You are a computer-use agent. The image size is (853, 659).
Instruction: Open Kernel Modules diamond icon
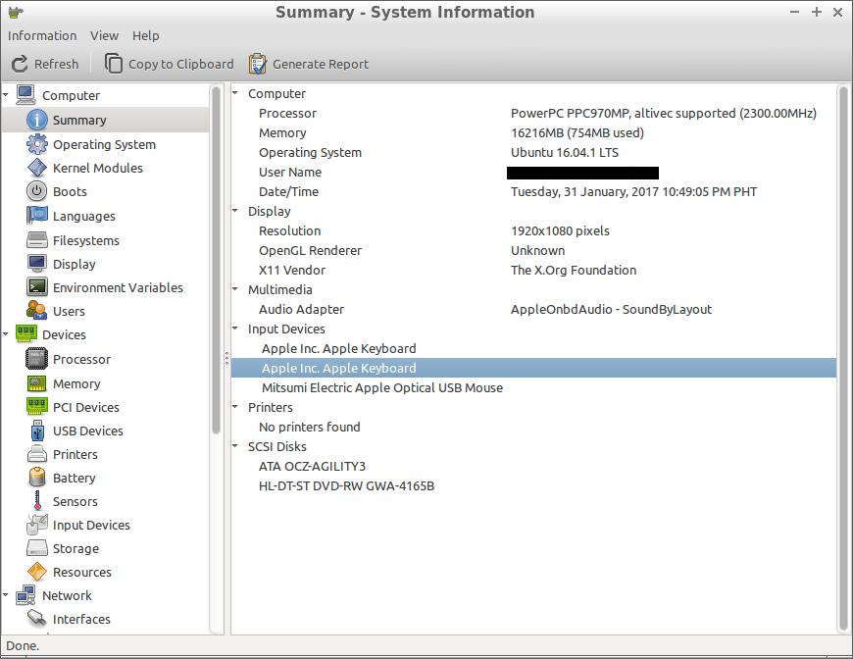37,168
